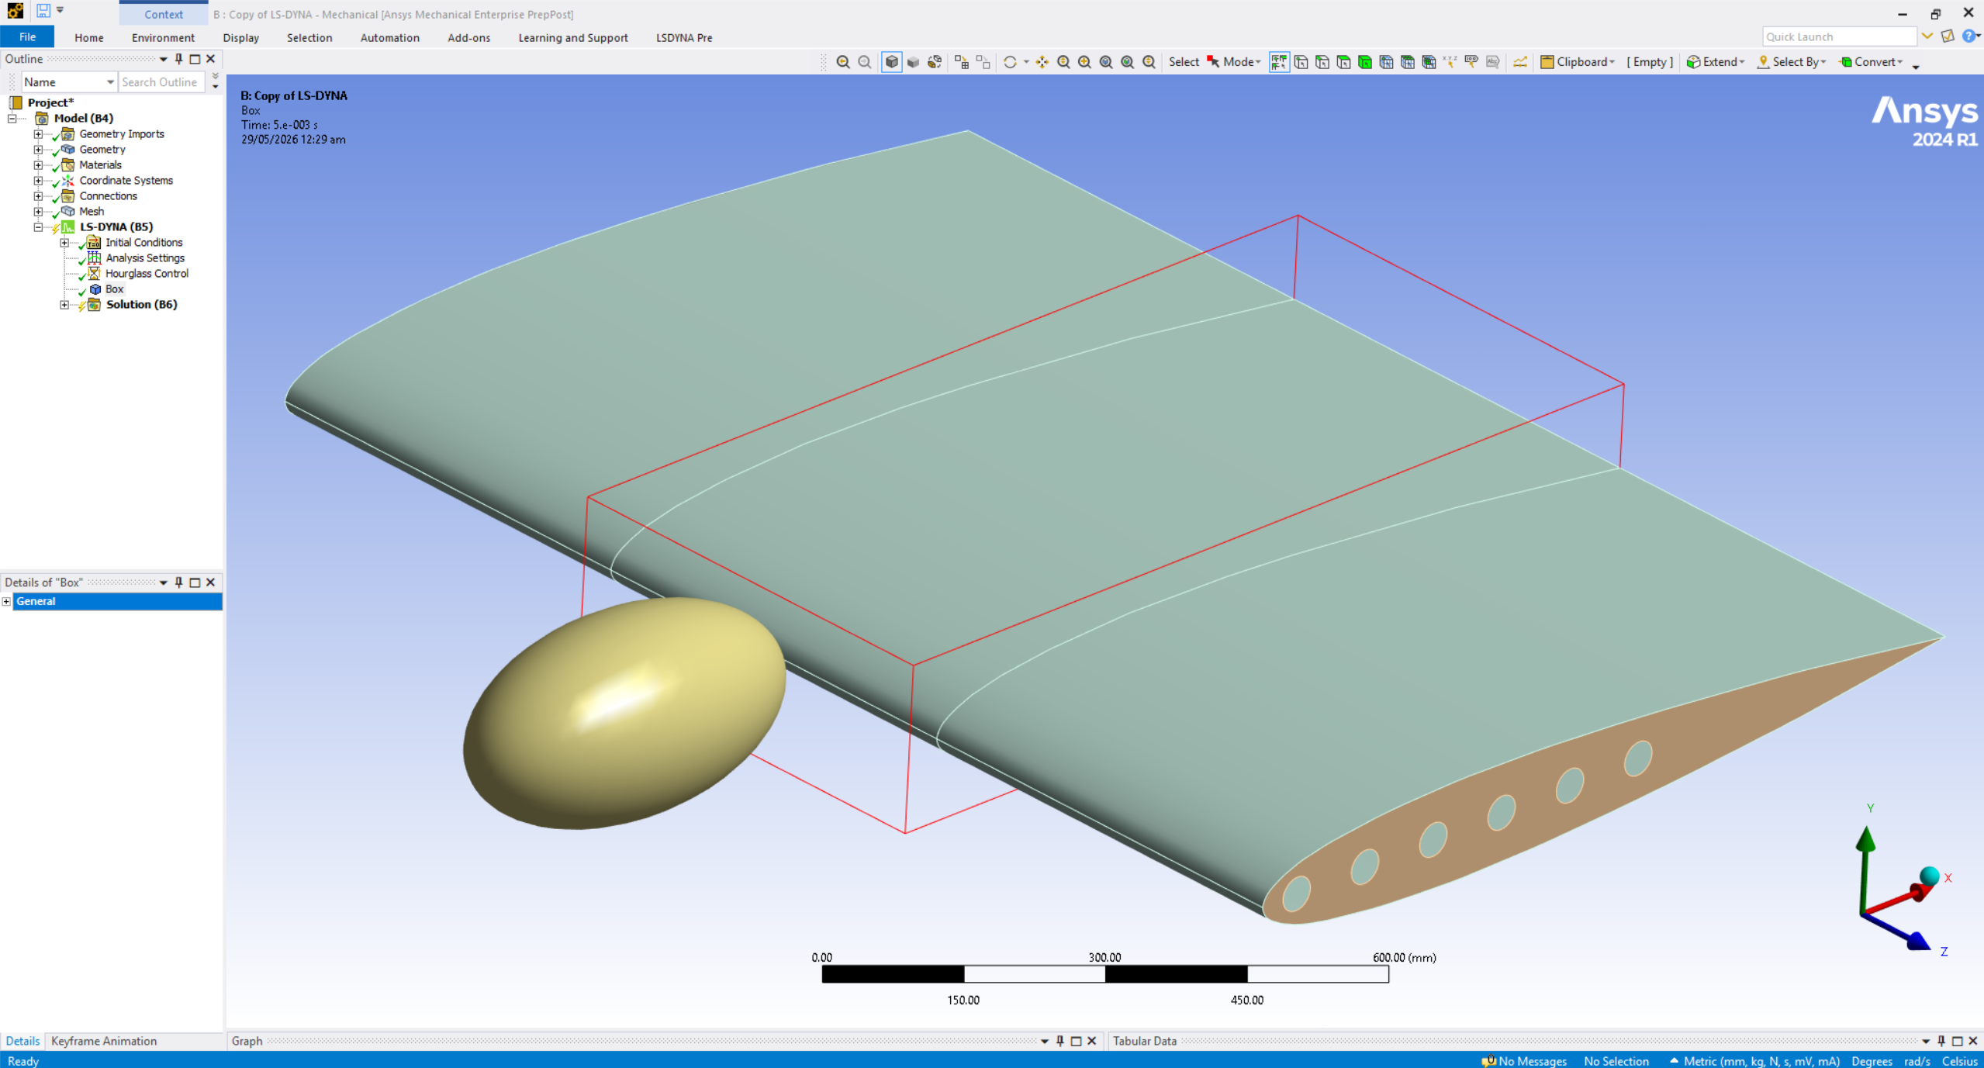Click the Search Outline field
The width and height of the screenshot is (1984, 1068).
[161, 82]
